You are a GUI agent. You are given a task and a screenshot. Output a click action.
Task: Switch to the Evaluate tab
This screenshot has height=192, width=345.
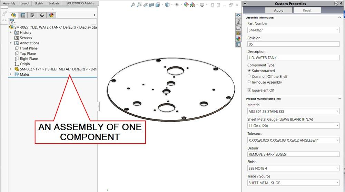(x=53, y=3)
